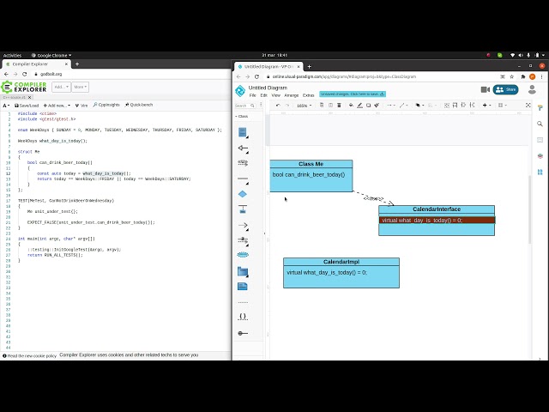Screen dimensions: 549x412
Task: Open the Edit menu in Visual Paradigm
Action: [263, 95]
